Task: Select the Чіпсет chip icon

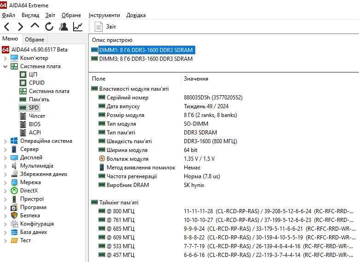Action: click(x=23, y=116)
